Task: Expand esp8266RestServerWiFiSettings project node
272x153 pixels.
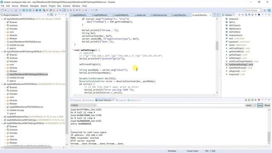Action: coord(2,120)
